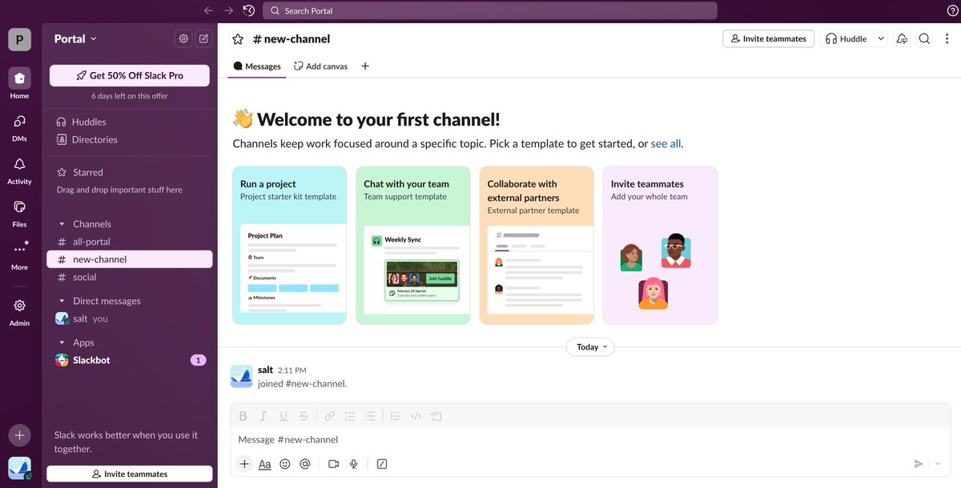Viewport: 961px width, 488px height.
Task: Expand Huddle options dropdown arrow
Action: coord(881,38)
